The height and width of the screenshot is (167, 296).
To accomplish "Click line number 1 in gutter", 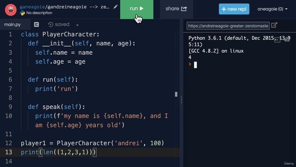I will (10, 34).
